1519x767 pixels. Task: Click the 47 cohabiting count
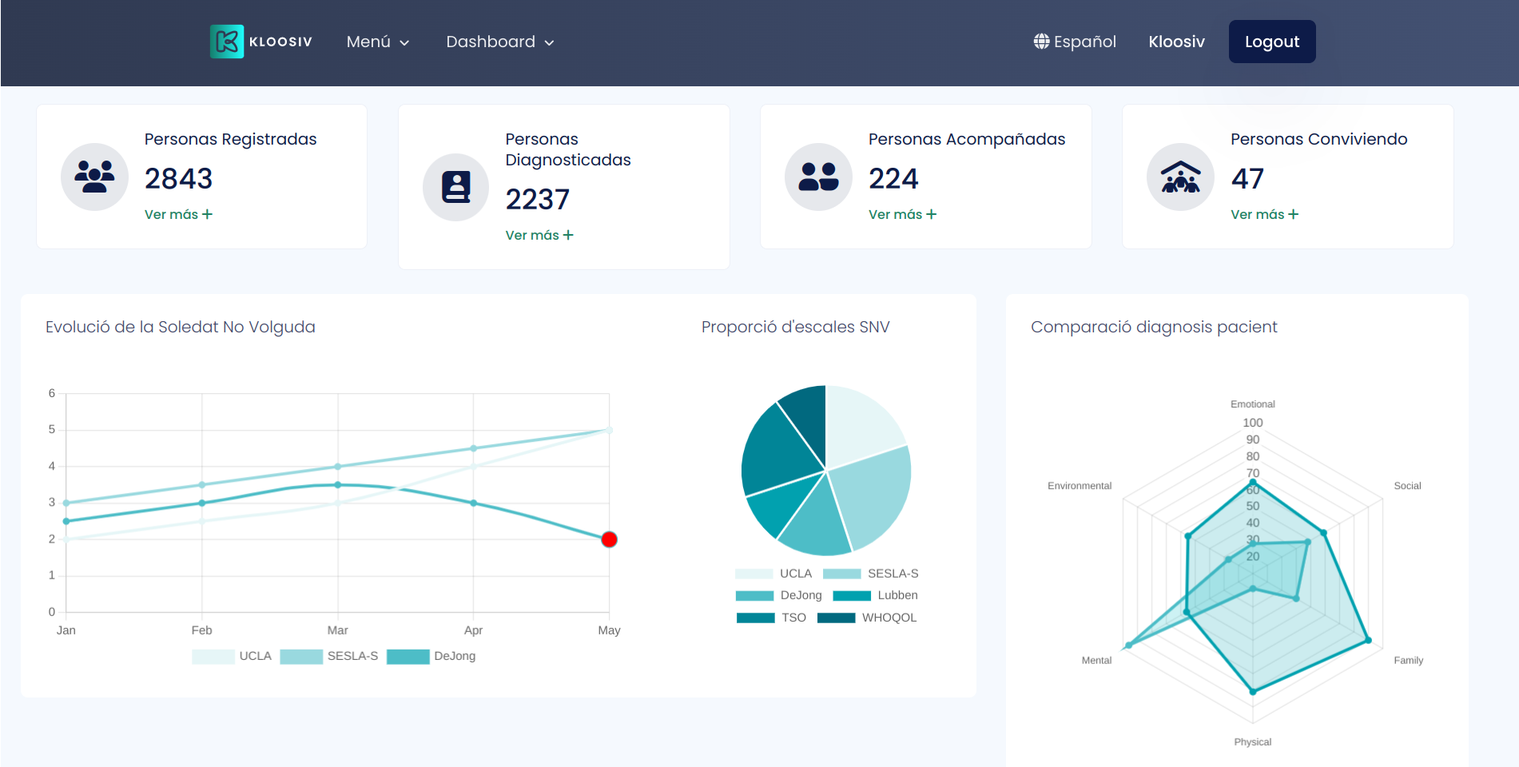pyautogui.click(x=1247, y=179)
